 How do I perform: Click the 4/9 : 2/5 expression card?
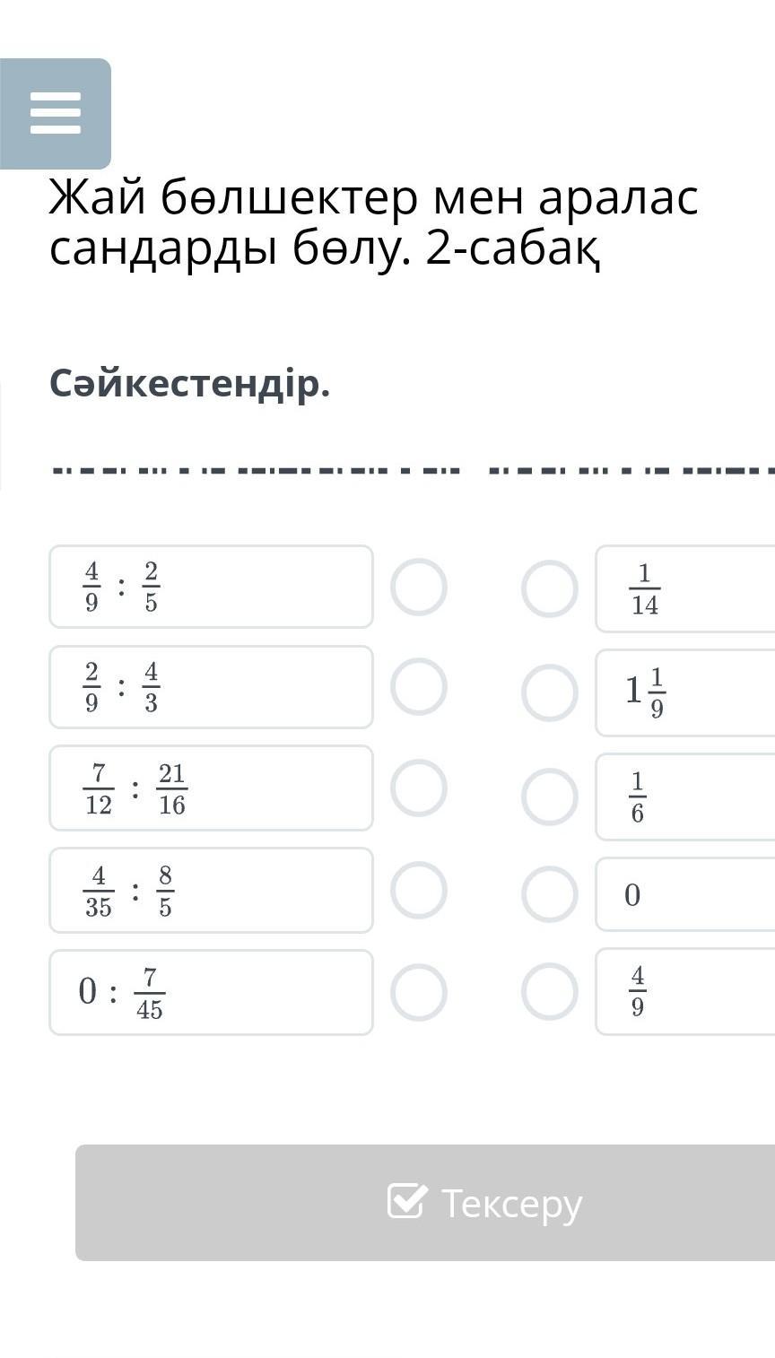click(x=211, y=587)
